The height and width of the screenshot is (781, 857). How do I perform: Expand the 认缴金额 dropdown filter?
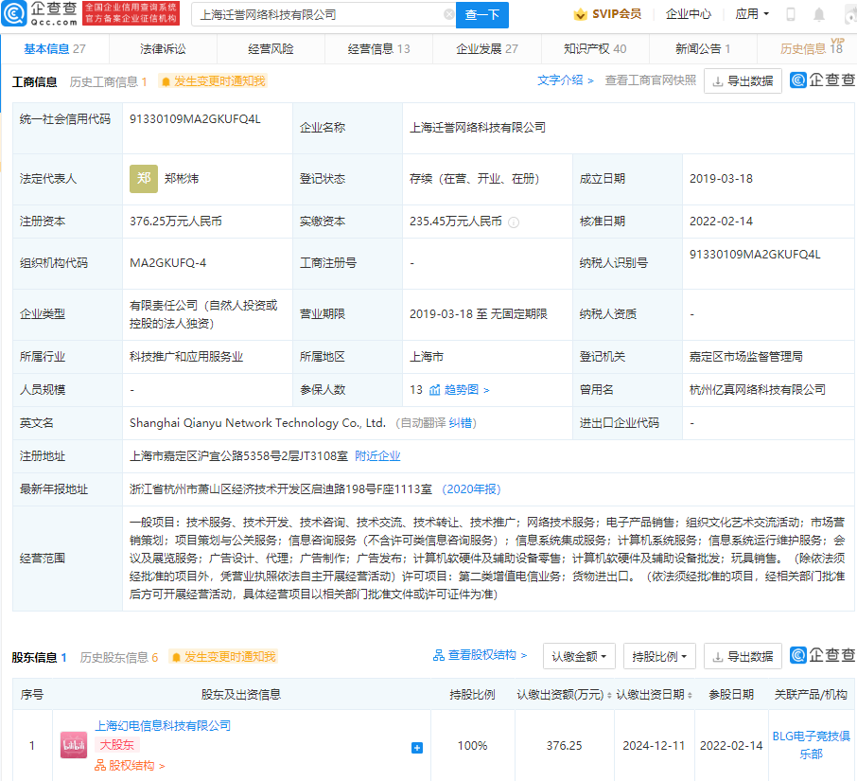579,656
